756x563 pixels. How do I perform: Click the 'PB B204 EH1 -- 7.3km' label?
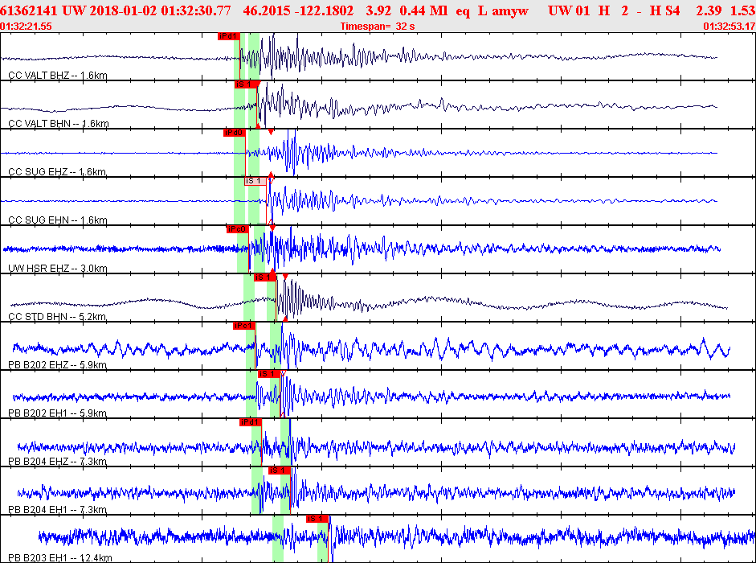(x=58, y=510)
